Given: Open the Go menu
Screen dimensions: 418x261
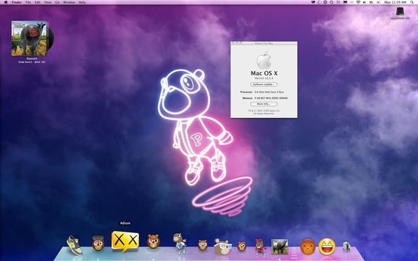Looking at the screenshot, I should click(57, 2).
